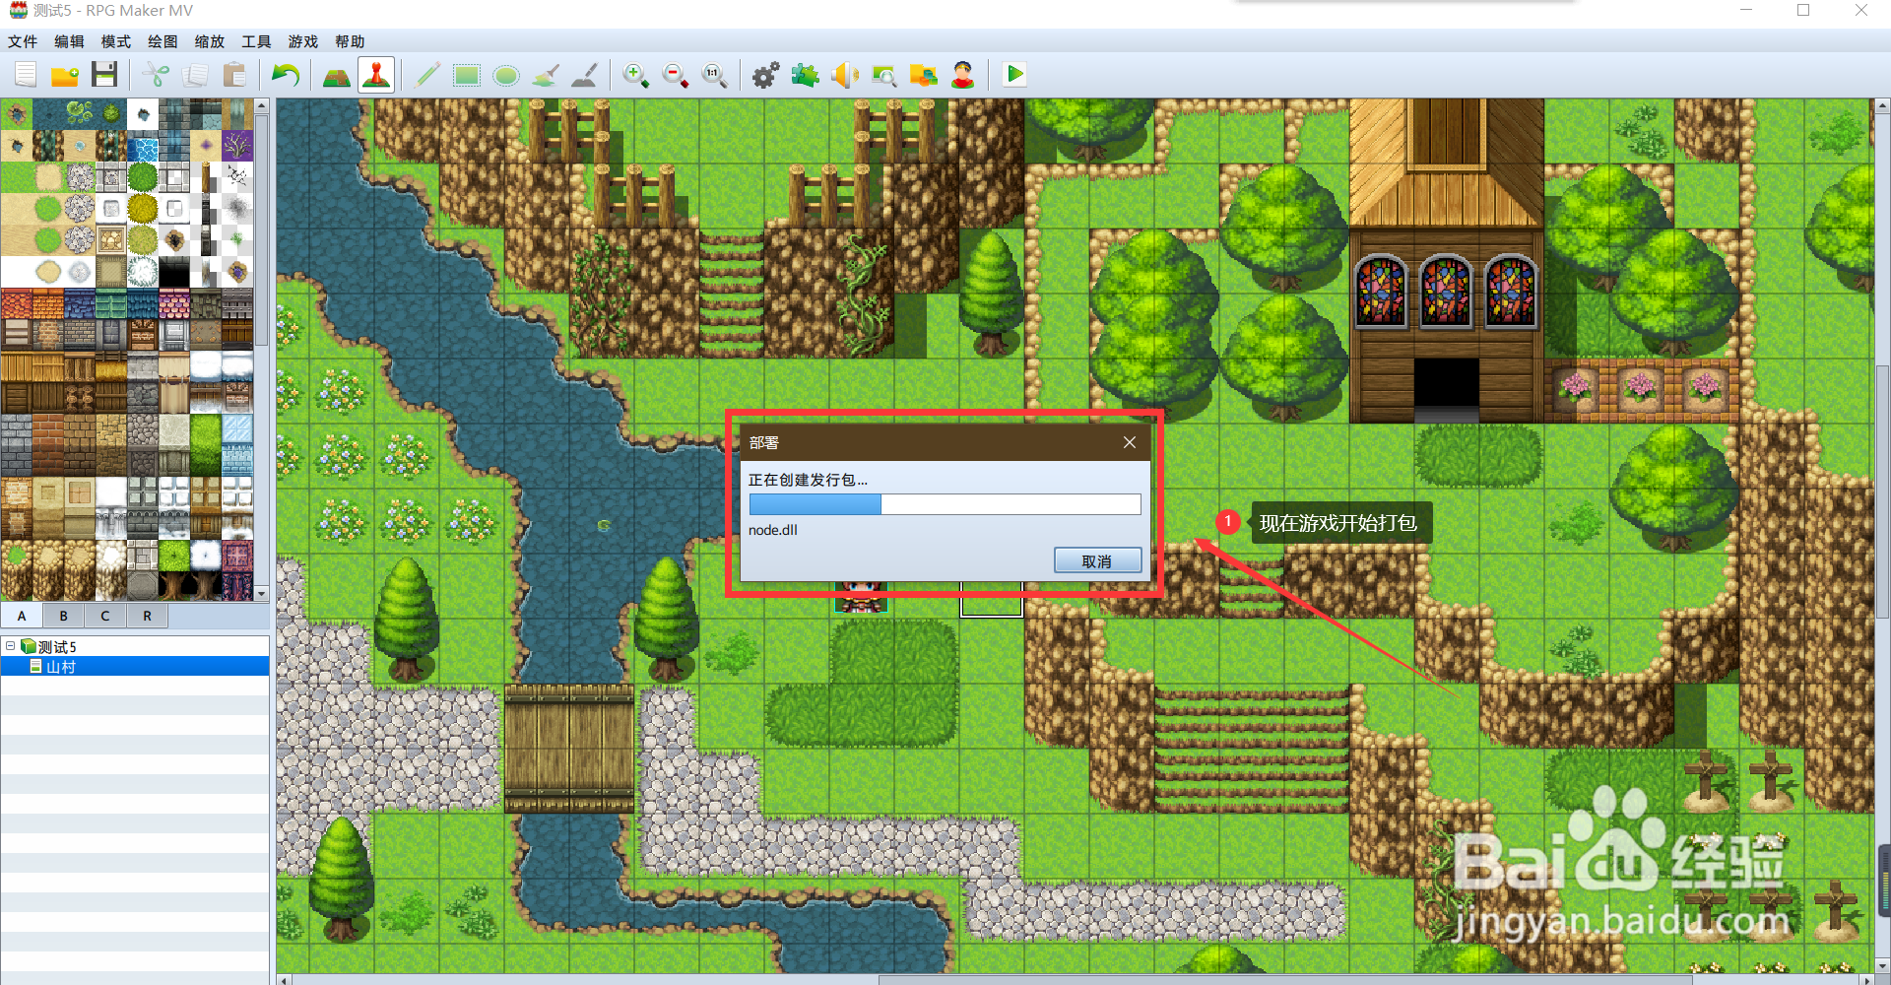Image resolution: width=1891 pixels, height=985 pixels.
Task: Open the 缩放 menu
Action: [x=210, y=41]
